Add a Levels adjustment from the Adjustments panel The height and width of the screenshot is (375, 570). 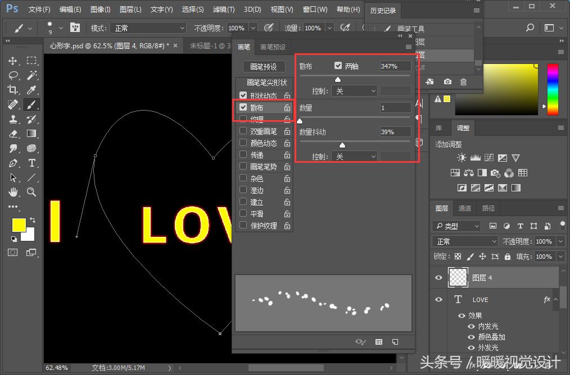tap(476, 157)
